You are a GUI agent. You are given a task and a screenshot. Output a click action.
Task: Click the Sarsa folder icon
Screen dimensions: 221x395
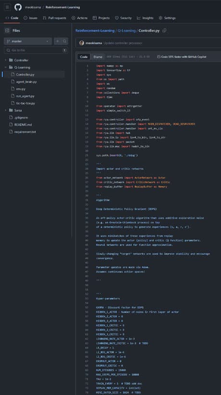(11, 110)
